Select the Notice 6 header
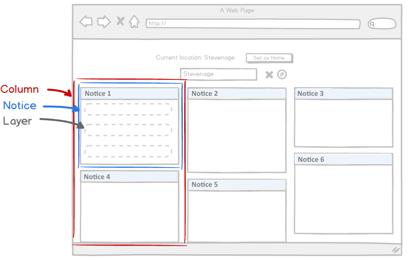Screen dimensions: 418x260 click(x=343, y=159)
